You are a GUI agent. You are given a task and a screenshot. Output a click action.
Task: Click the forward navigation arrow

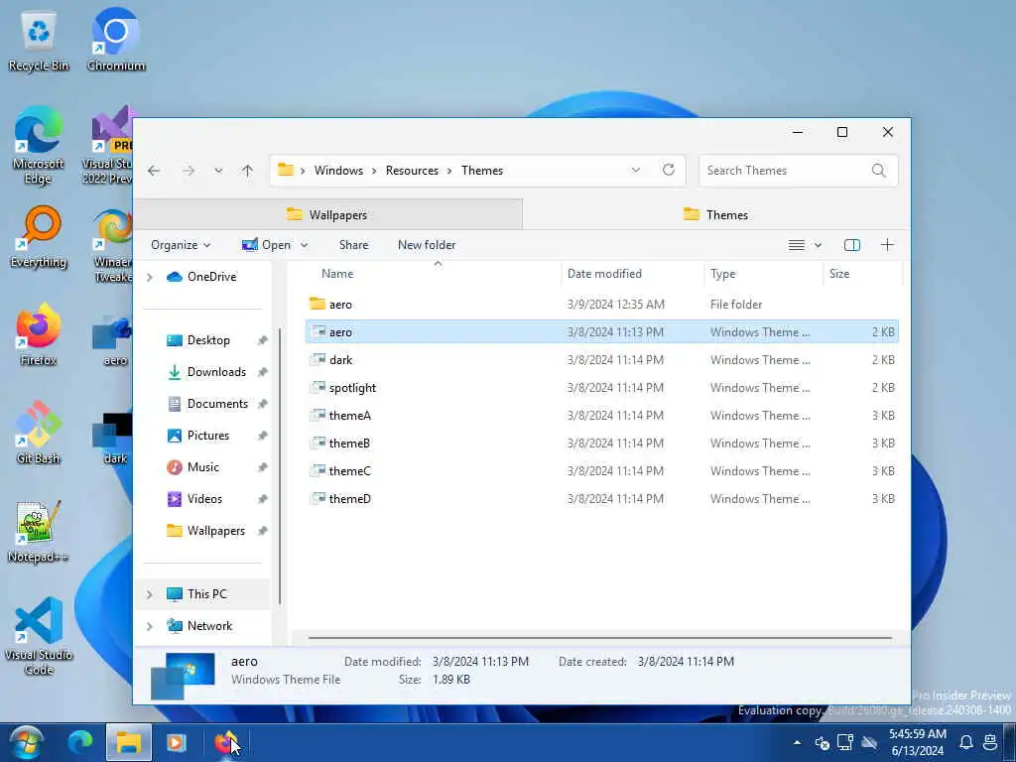pyautogui.click(x=188, y=171)
